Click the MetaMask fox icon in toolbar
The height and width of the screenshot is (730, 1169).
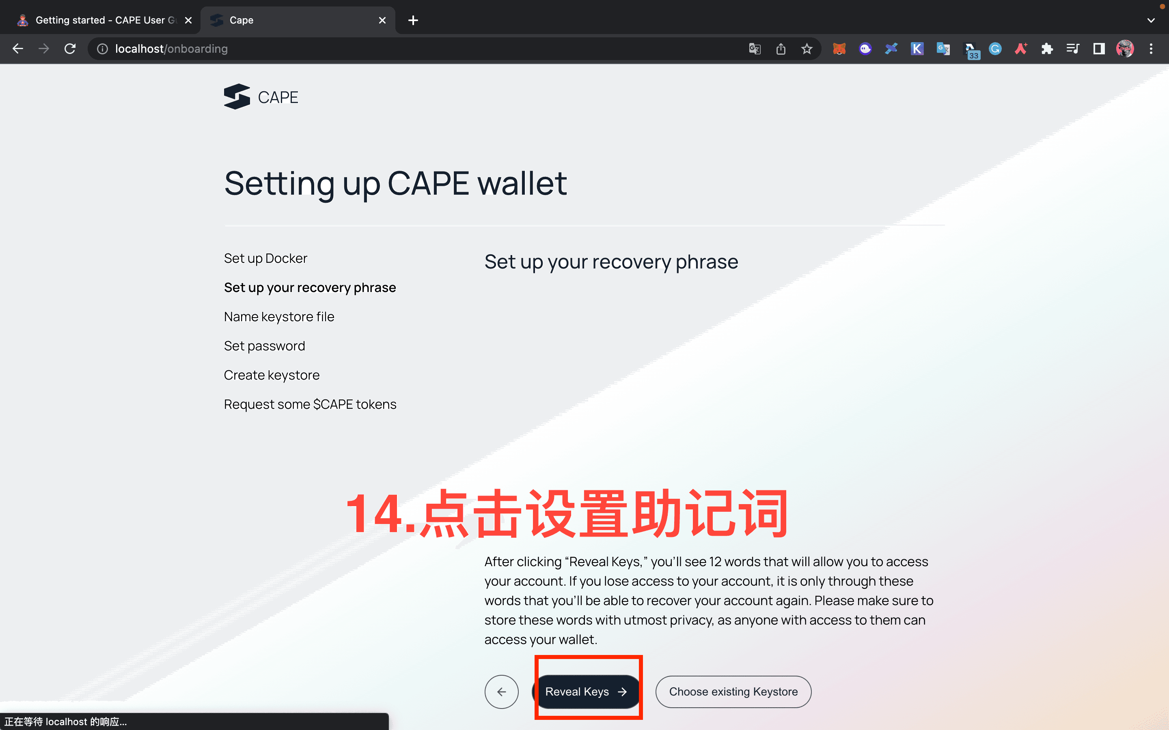(839, 48)
